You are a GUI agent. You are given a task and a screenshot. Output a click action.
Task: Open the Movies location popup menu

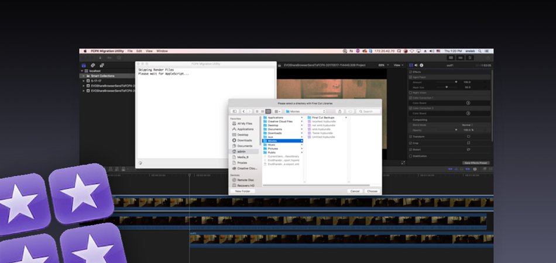pos(306,112)
